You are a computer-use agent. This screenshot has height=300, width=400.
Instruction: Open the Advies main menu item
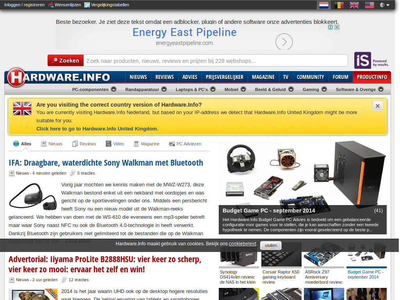pyautogui.click(x=190, y=77)
